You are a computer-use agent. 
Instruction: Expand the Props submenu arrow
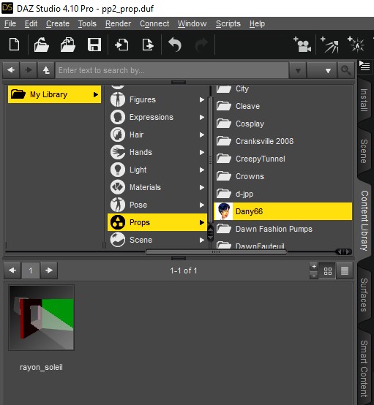pyautogui.click(x=202, y=222)
